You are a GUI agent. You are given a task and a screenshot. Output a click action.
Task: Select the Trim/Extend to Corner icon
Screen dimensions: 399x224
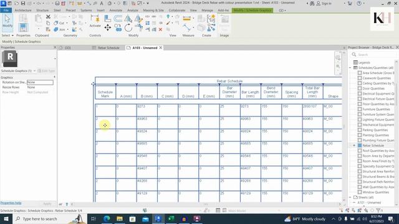tap(138, 27)
